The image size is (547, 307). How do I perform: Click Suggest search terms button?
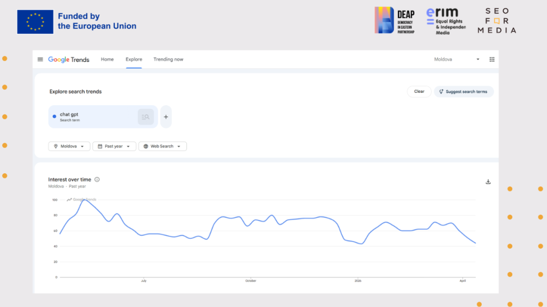tap(463, 92)
